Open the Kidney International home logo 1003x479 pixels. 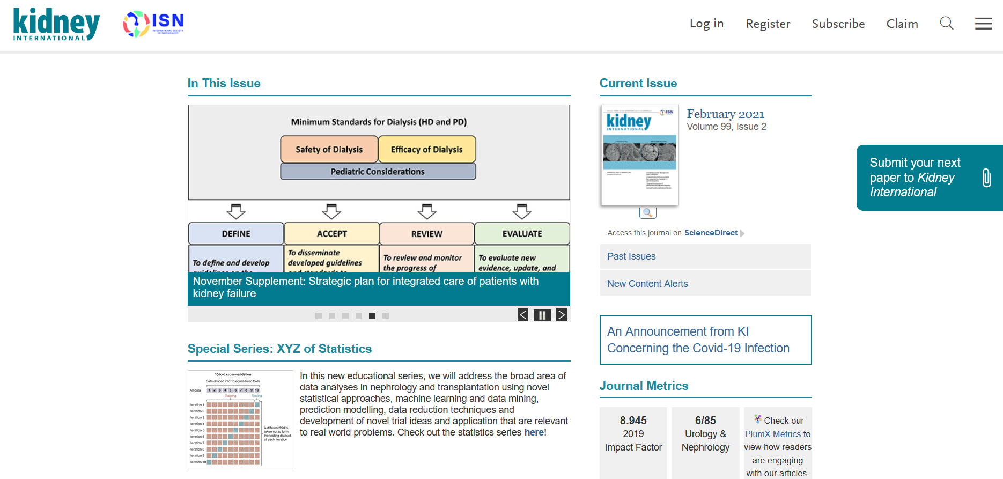[56, 24]
